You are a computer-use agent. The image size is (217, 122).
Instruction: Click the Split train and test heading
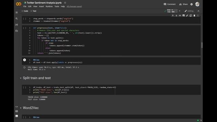[37, 78]
